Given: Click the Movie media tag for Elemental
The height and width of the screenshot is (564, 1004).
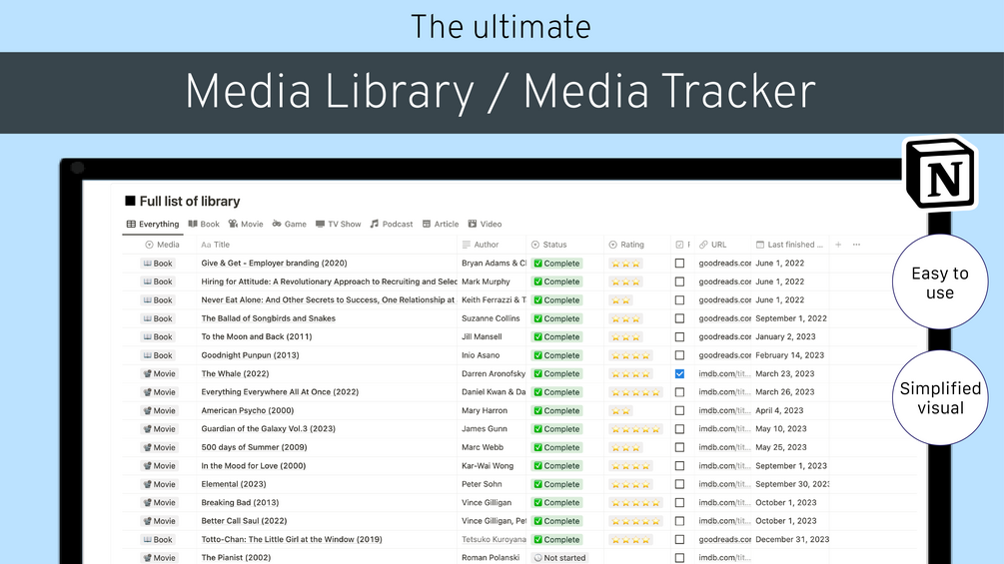Looking at the screenshot, I should [159, 484].
